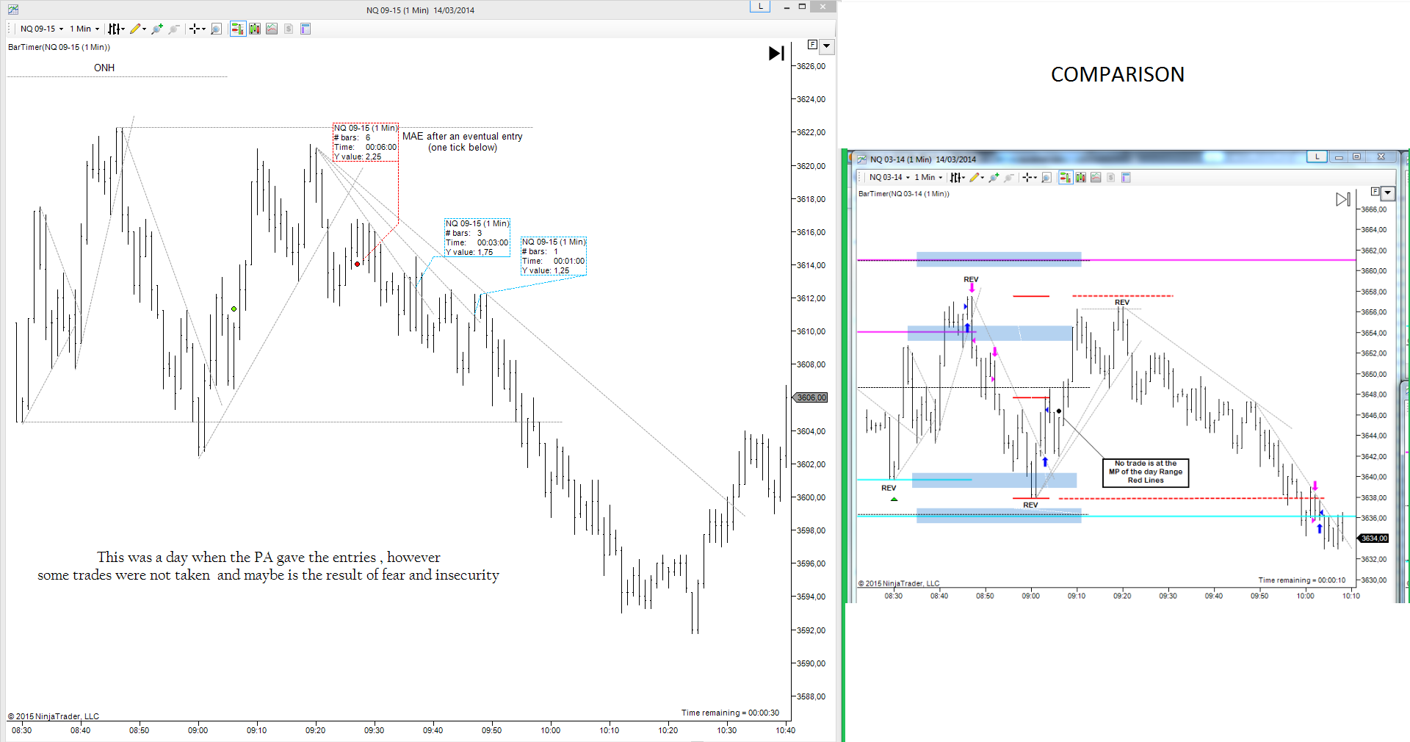Click the COMPARISON heading text
The image size is (1410, 742).
tap(1118, 74)
